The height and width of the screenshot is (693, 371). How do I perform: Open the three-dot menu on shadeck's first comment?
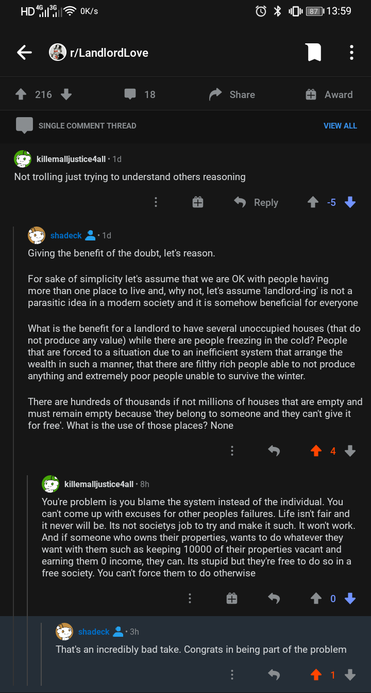pos(232,450)
